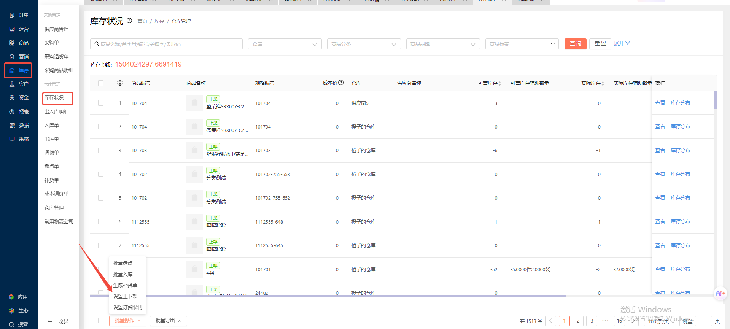Click the 重置 reset button
Viewport: 730px width, 329px height.
(x=600, y=44)
